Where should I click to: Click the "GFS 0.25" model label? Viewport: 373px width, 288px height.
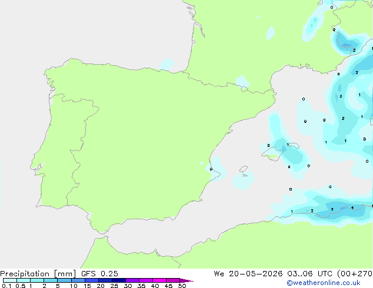pyautogui.click(x=99, y=274)
